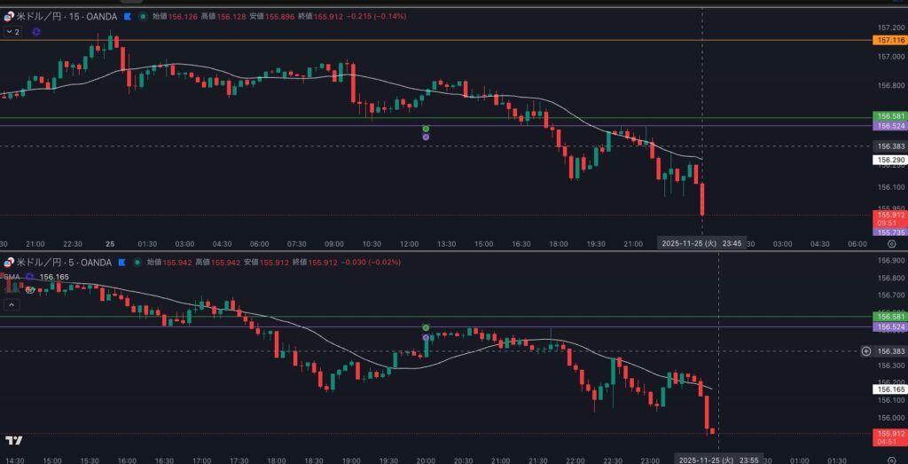The height and width of the screenshot is (464, 908).
Task: Open top chart time axis settings gear
Action: point(890,242)
